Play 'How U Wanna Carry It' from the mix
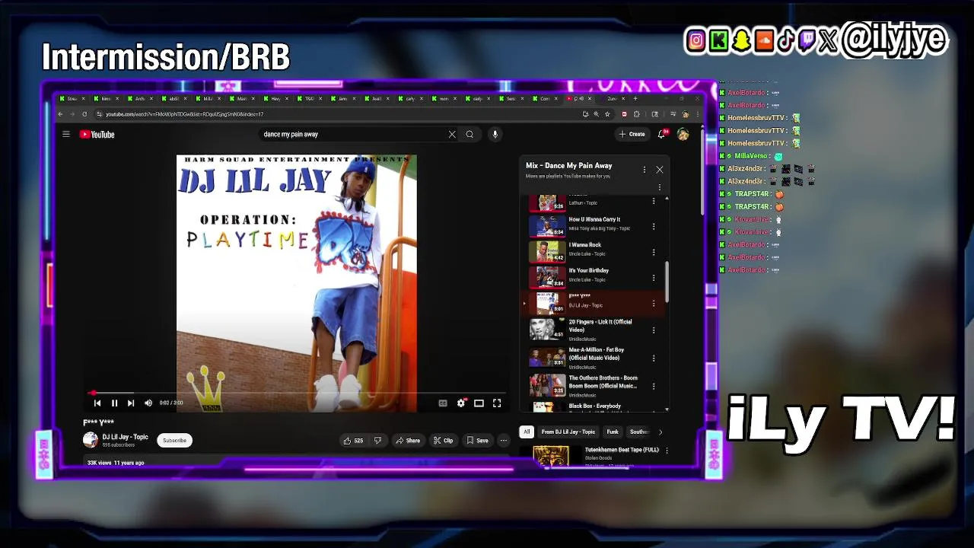 (x=594, y=219)
